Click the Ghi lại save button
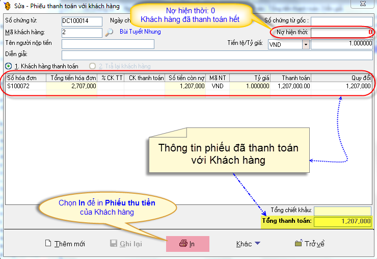This screenshot has height=259, width=377. click(126, 244)
